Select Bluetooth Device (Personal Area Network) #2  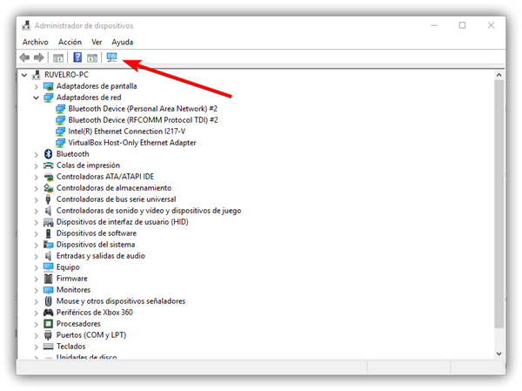click(x=143, y=109)
